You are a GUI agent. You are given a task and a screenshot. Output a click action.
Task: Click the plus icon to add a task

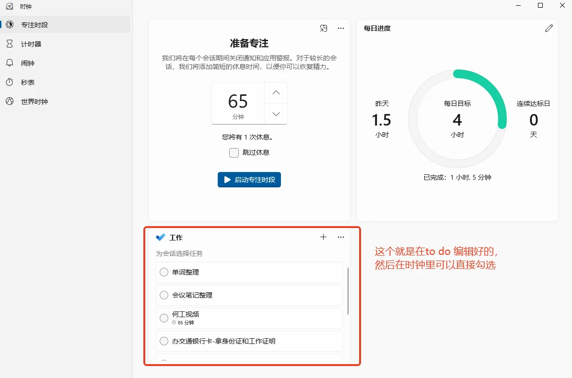click(323, 237)
